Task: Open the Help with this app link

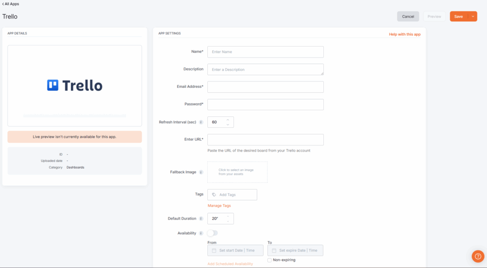Action: 404,34
